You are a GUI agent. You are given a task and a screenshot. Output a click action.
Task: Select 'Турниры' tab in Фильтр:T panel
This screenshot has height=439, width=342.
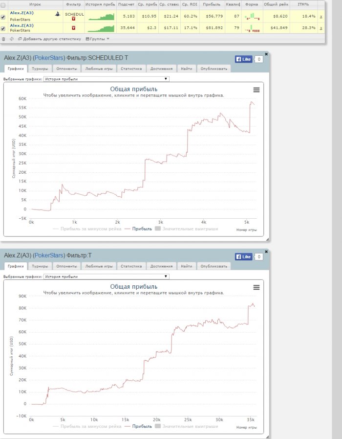pyautogui.click(x=40, y=266)
